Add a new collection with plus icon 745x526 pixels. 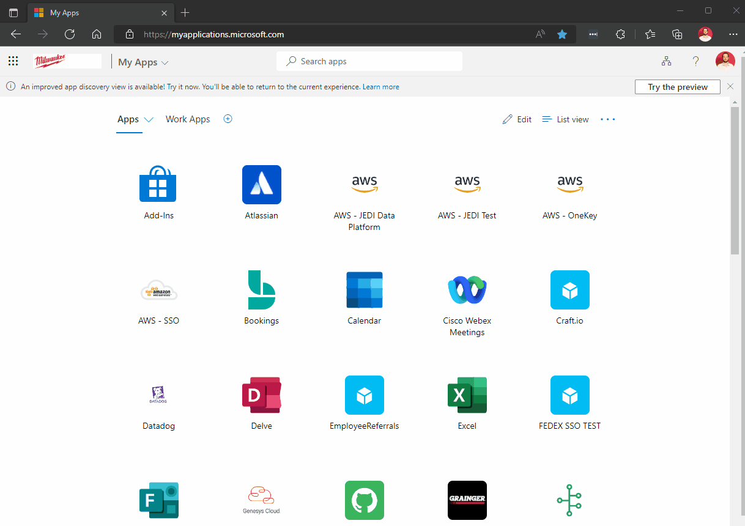click(x=228, y=119)
